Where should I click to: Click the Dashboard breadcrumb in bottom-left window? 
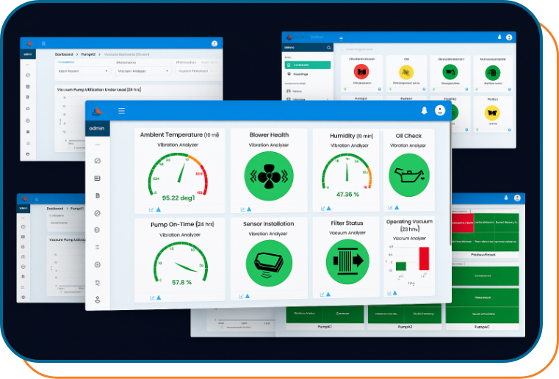pyautogui.click(x=55, y=209)
